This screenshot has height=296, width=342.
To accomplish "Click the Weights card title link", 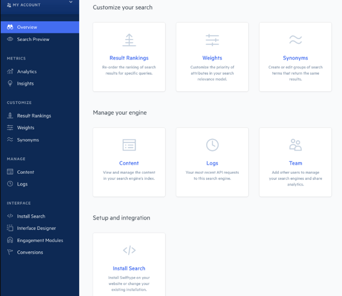I will pyautogui.click(x=212, y=58).
